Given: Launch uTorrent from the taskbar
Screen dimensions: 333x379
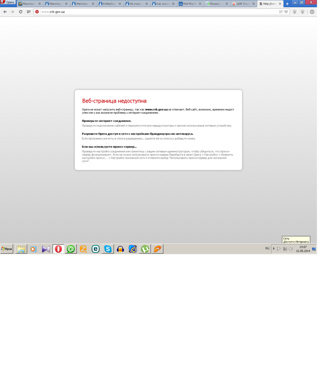Looking at the screenshot, I should pyautogui.click(x=145, y=249).
